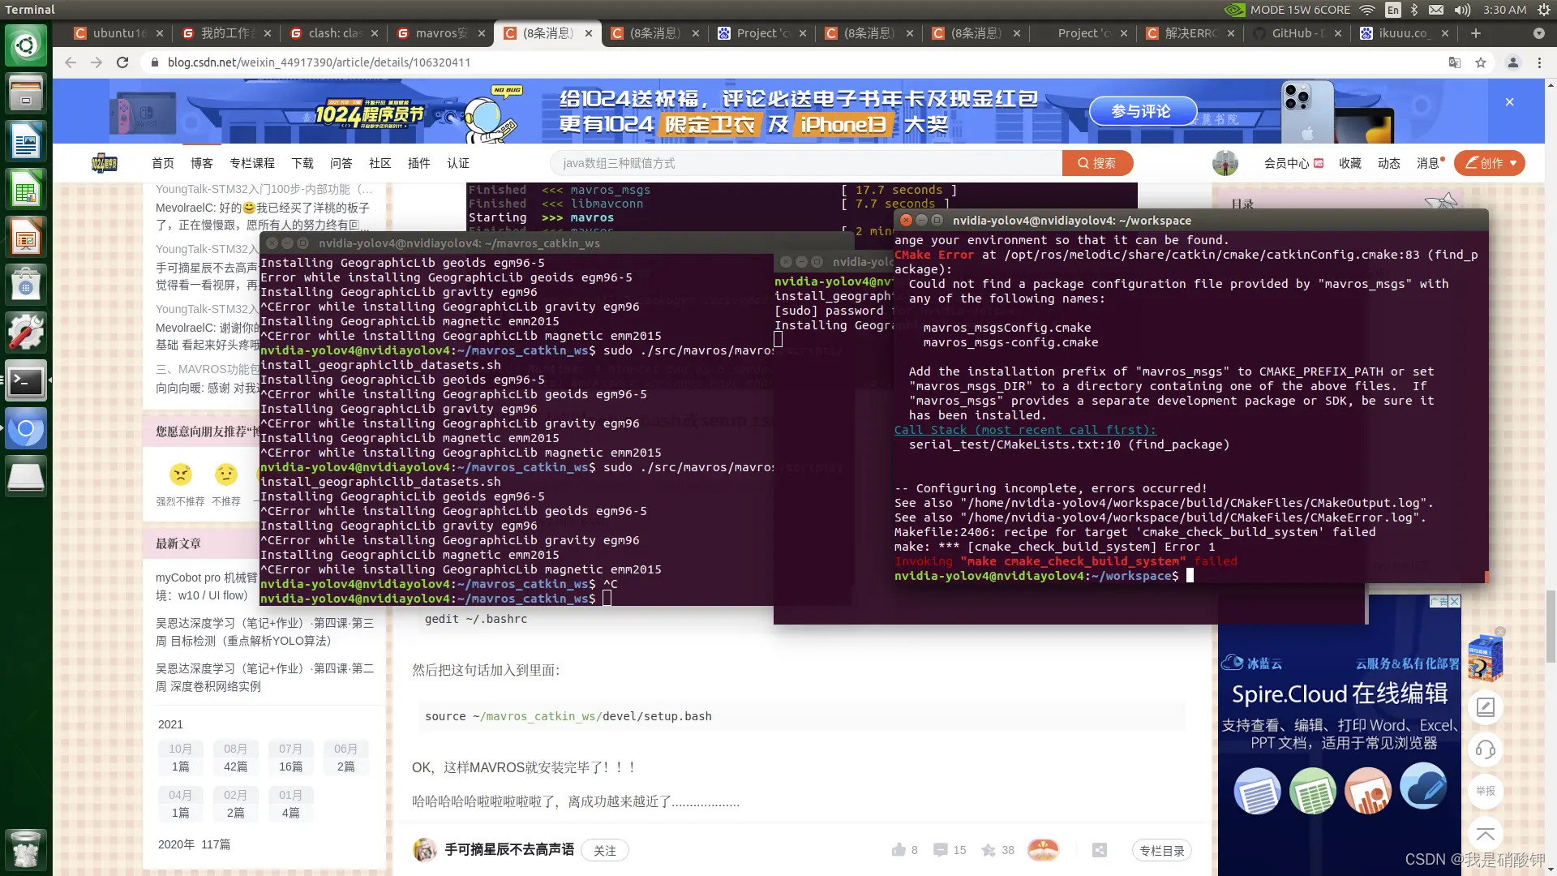1557x876 pixels.
Task: Open the comments icon with 15
Action: coord(941,850)
